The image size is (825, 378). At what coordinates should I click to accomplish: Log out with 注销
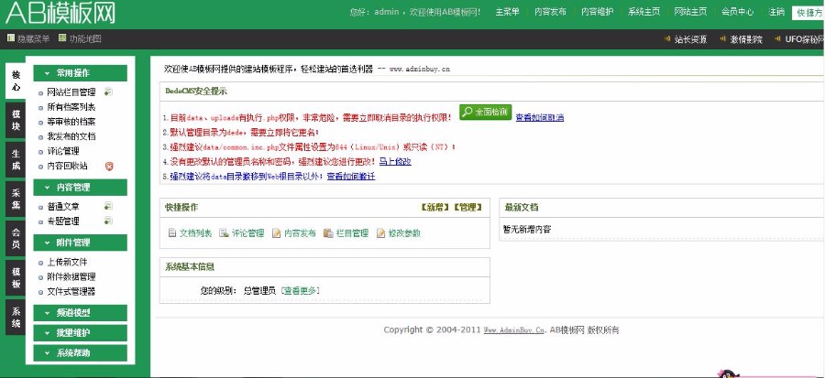coord(776,12)
